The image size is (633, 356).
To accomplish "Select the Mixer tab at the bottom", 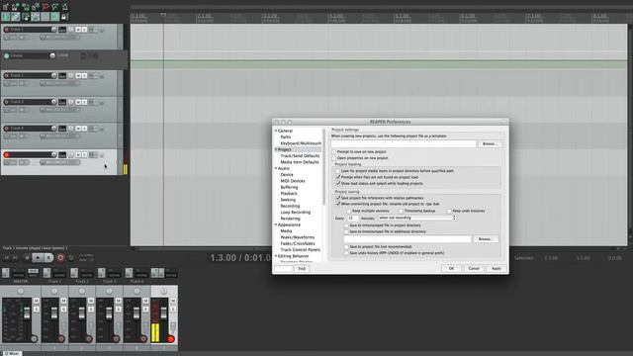I will pos(12,354).
